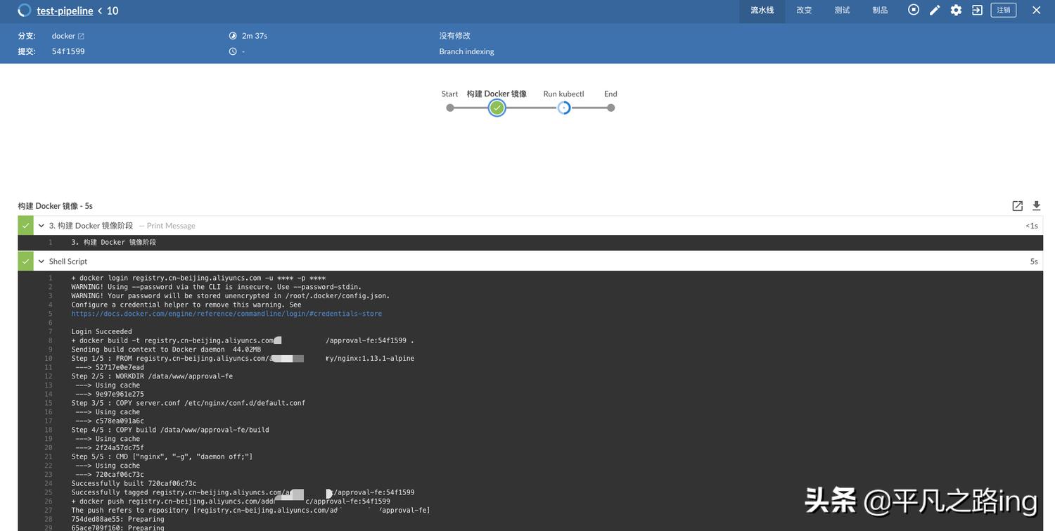Image resolution: width=1055 pixels, height=531 pixels.
Task: Open the 测试 tab
Action: click(841, 10)
